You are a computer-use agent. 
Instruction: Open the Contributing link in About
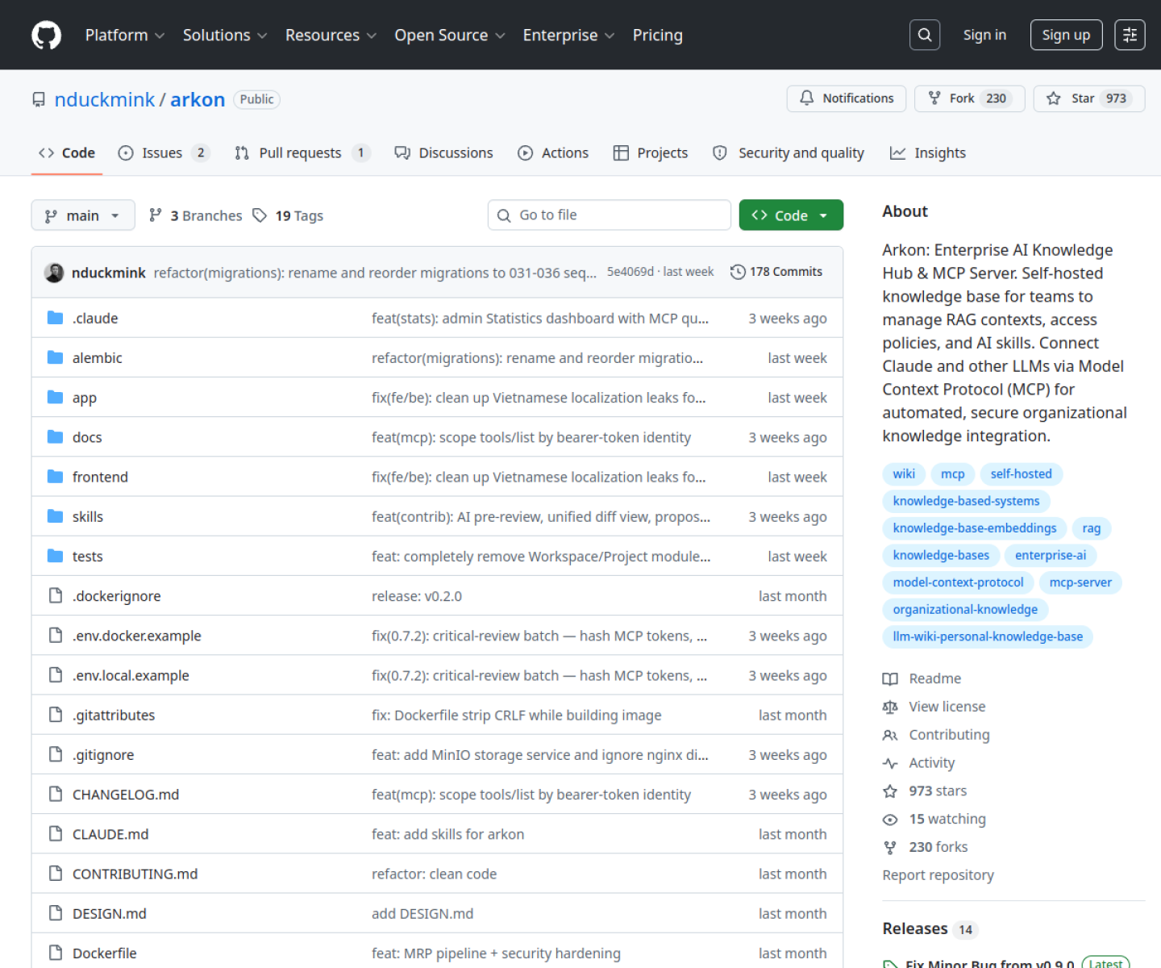(949, 735)
